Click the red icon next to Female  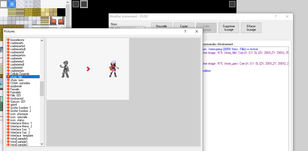click(x=8, y=89)
